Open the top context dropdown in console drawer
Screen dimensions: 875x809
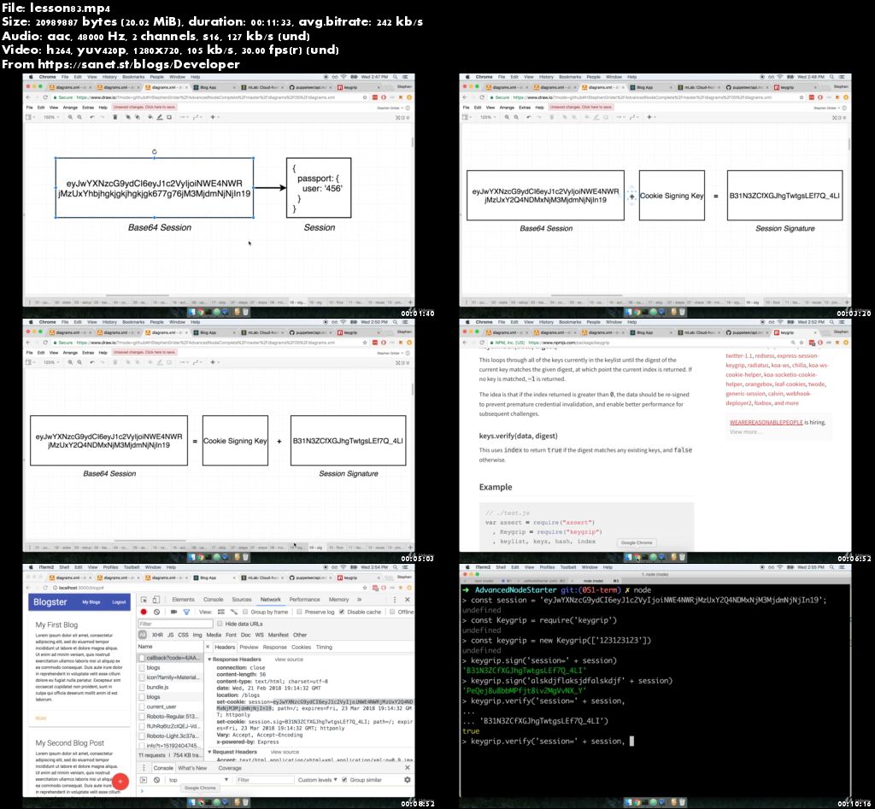(198, 779)
